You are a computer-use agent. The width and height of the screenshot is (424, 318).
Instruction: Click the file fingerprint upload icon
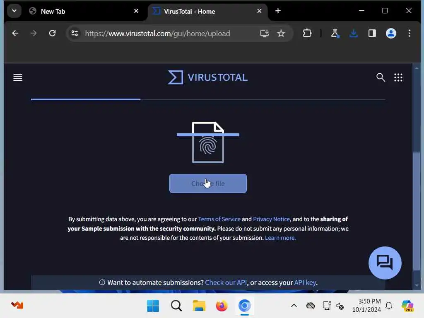point(208,142)
